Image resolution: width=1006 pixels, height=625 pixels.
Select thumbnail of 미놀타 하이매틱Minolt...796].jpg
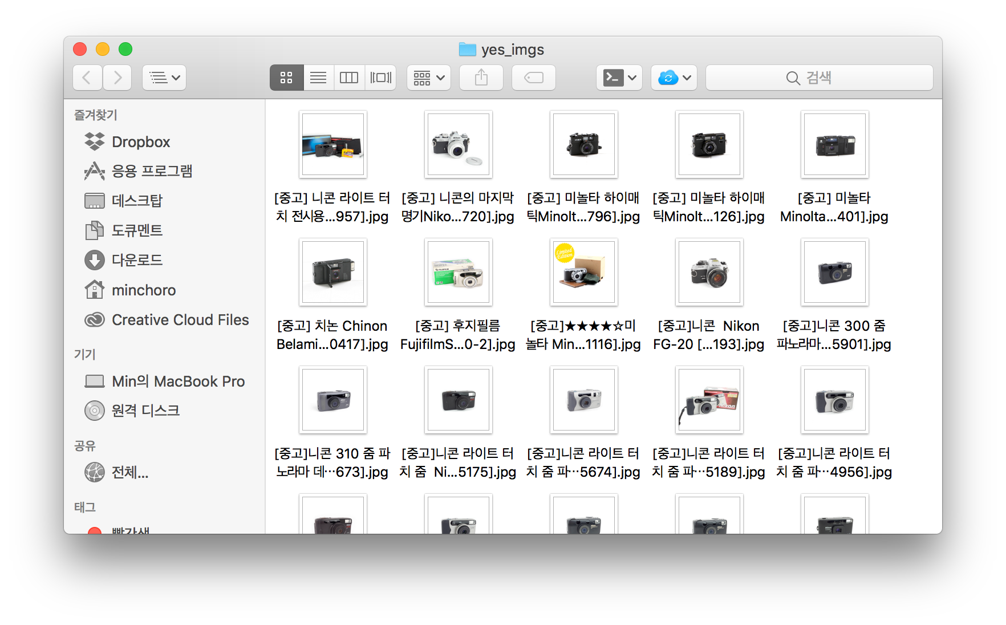584,144
